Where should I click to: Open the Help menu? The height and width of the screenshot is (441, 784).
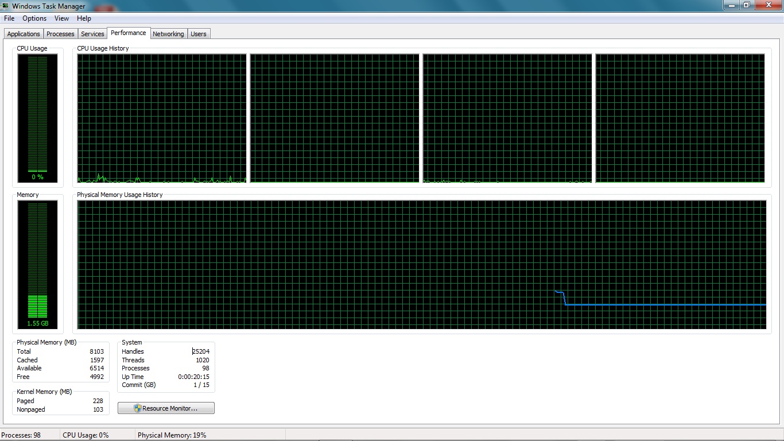84,18
